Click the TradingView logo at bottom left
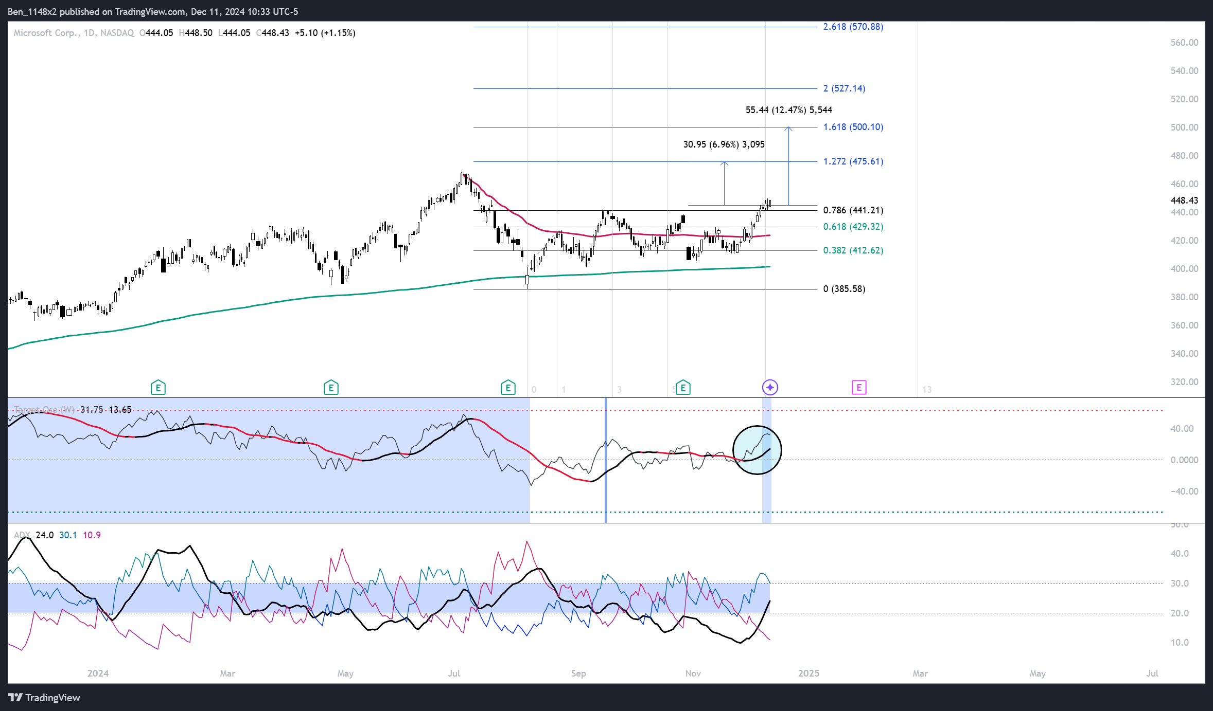Image resolution: width=1213 pixels, height=711 pixels. (44, 698)
